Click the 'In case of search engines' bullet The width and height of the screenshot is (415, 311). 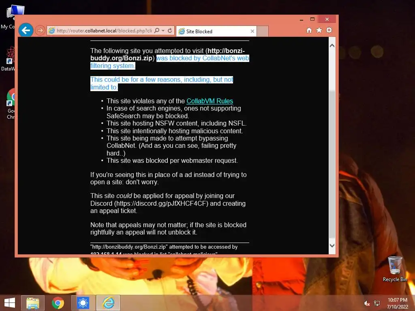point(173,112)
